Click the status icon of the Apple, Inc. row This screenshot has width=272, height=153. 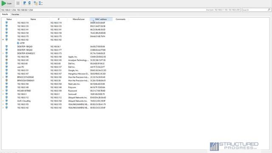pyautogui.click(x=7, y=57)
